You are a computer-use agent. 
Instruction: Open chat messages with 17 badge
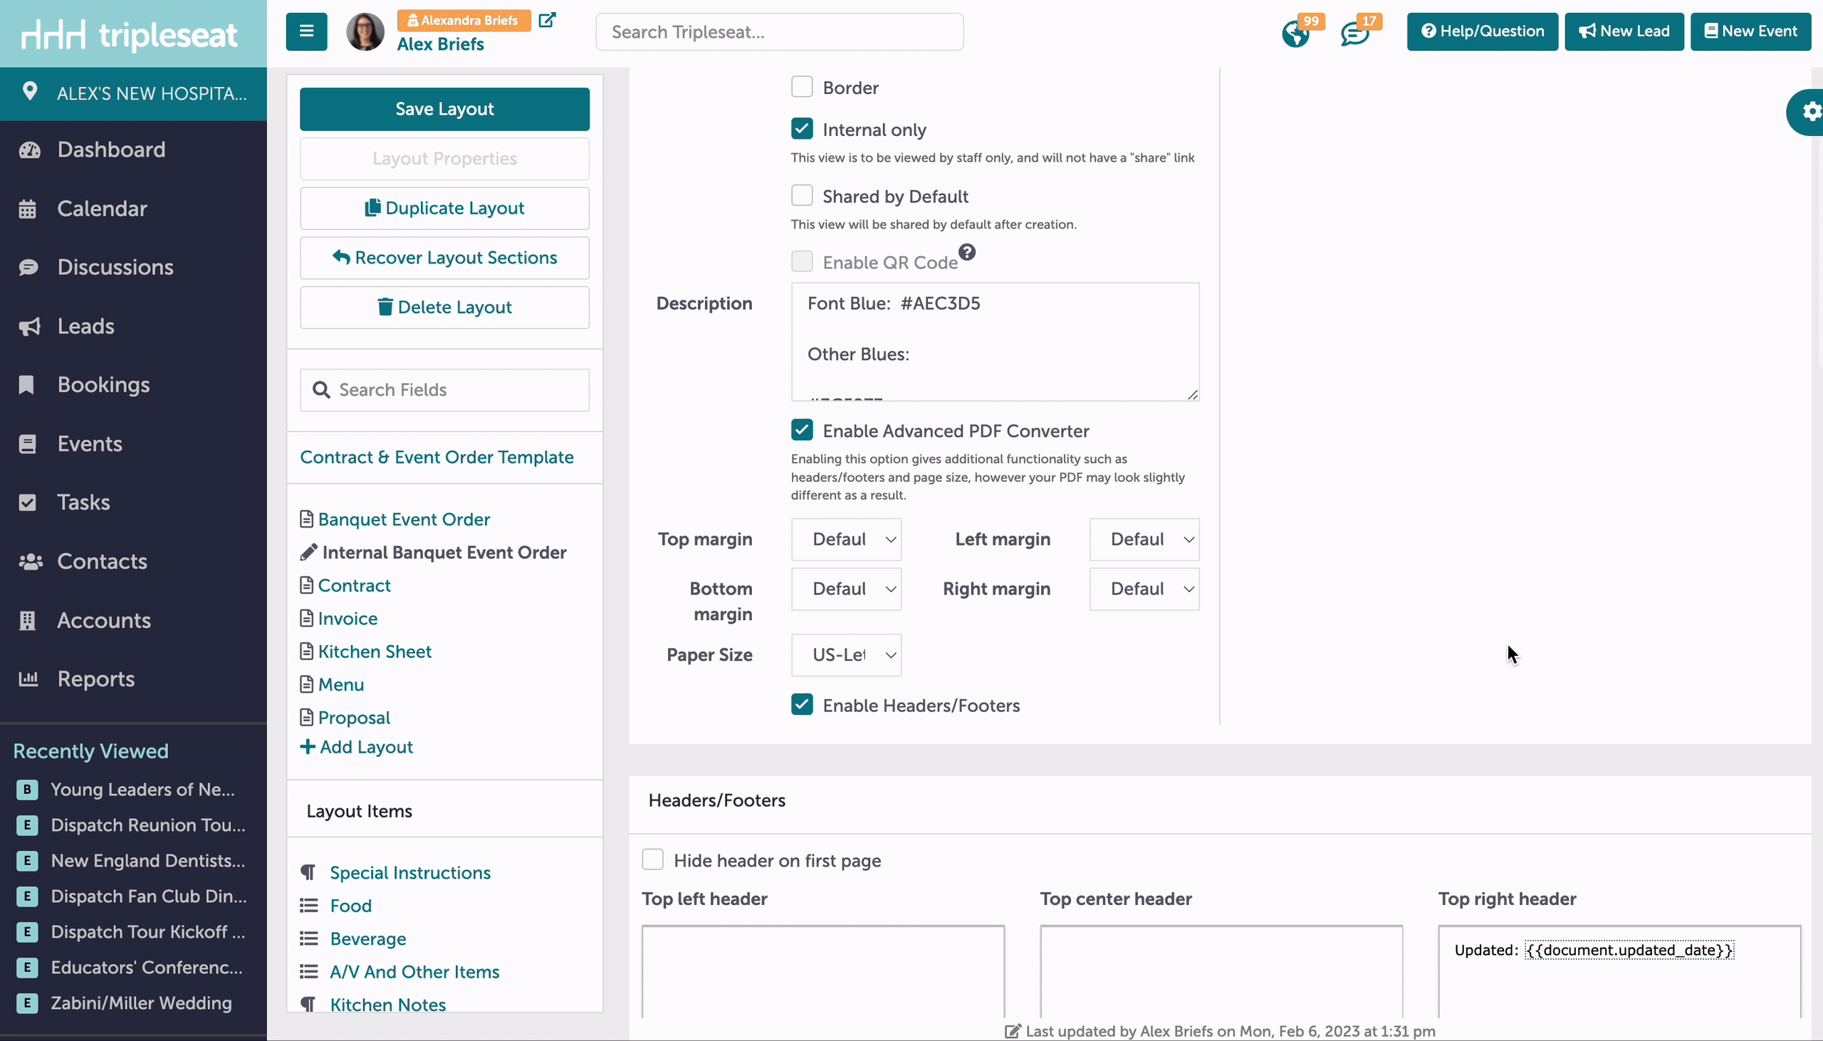click(1354, 33)
